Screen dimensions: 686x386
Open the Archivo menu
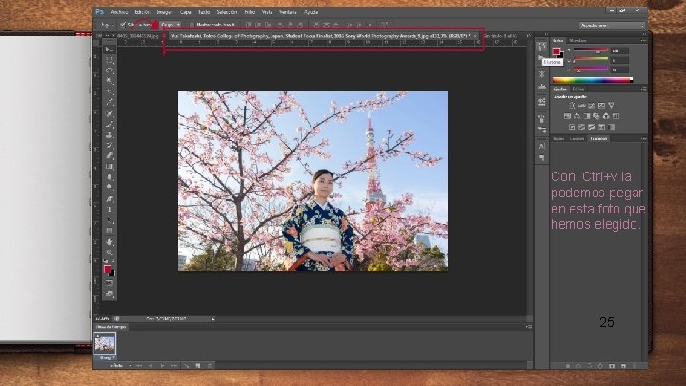point(119,12)
